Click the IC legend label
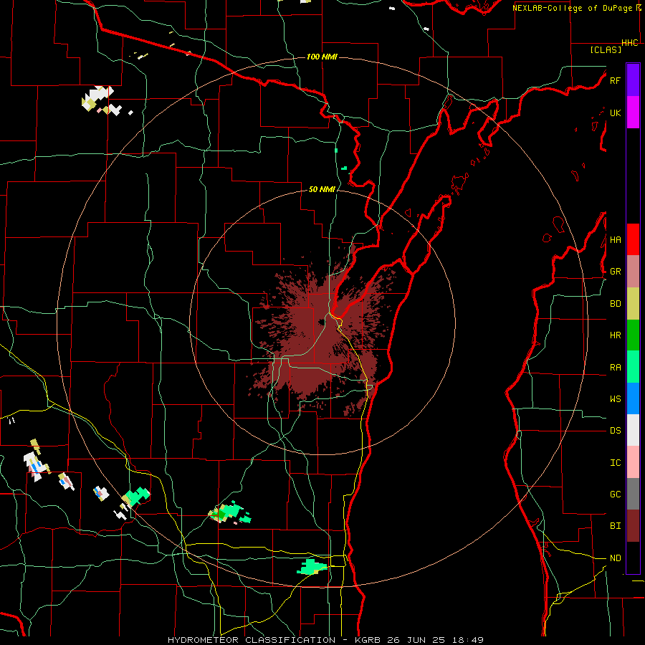 click(x=616, y=462)
